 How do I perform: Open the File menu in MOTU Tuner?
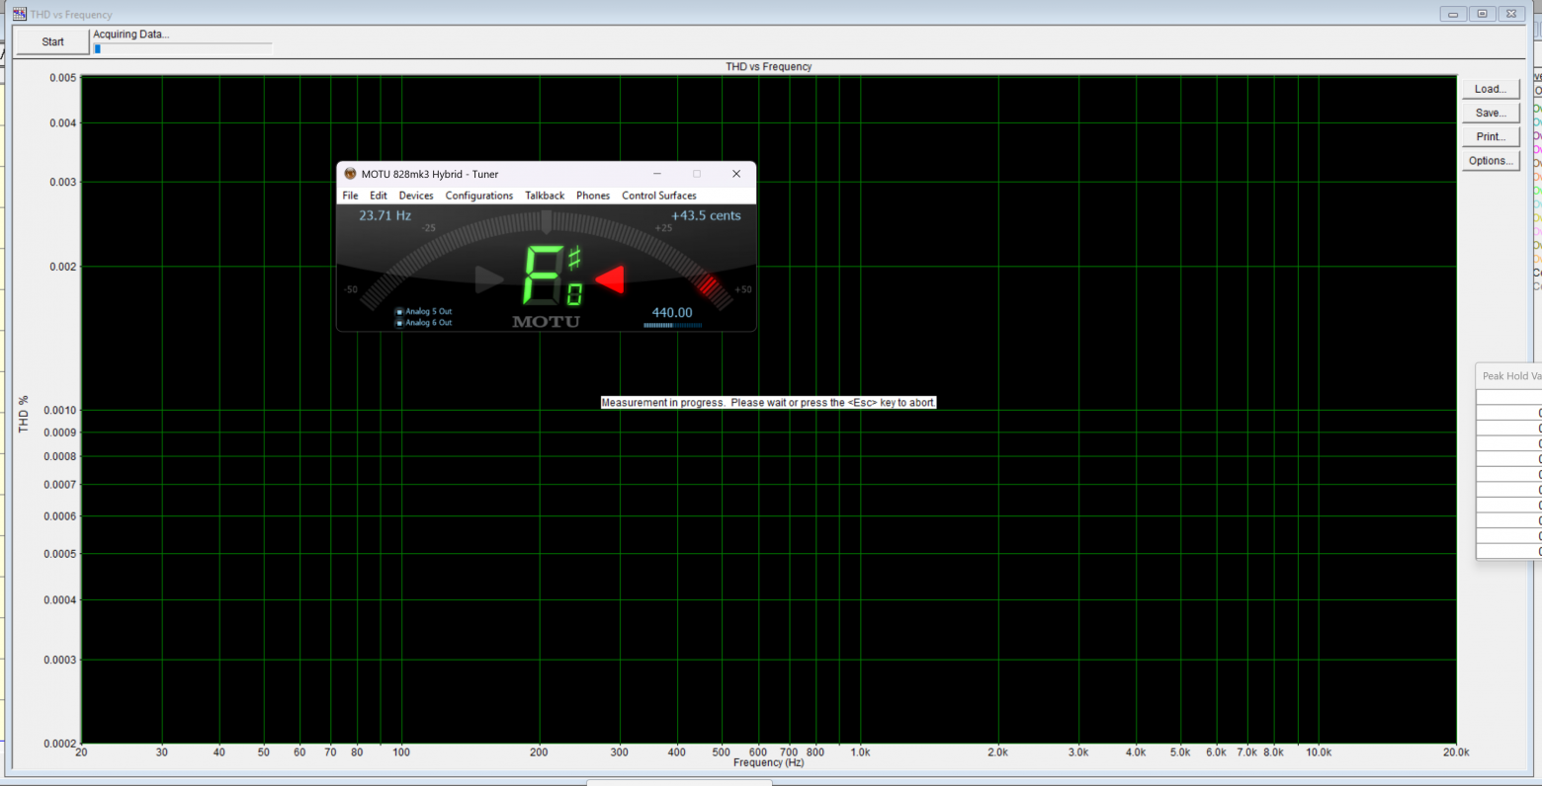pyautogui.click(x=350, y=196)
